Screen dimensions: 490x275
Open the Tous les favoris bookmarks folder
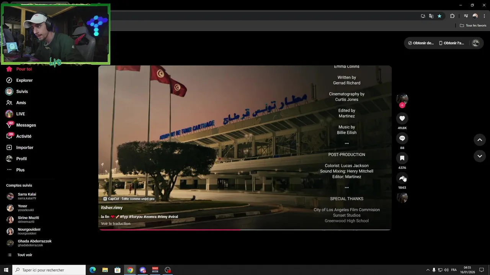(x=473, y=26)
